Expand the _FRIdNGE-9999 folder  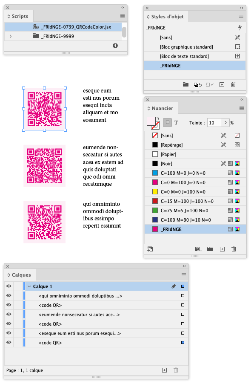pos(11,36)
